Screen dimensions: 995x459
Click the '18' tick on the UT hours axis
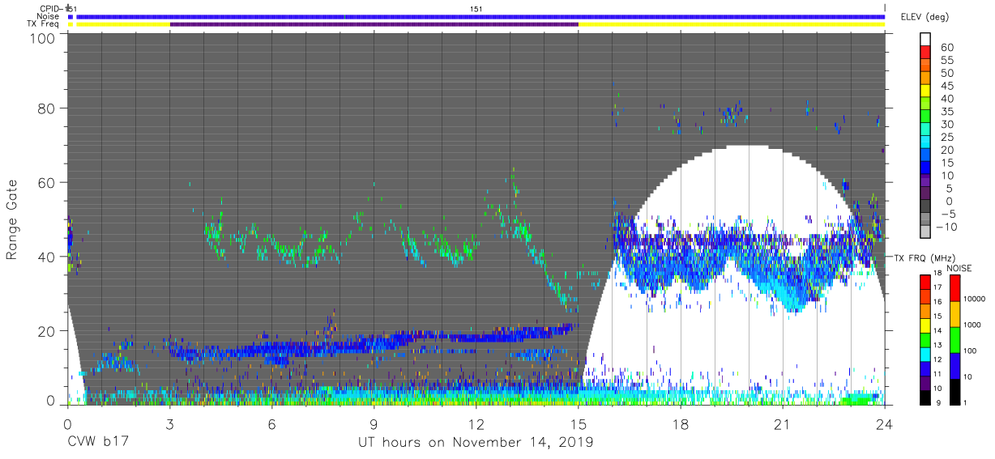(681, 423)
